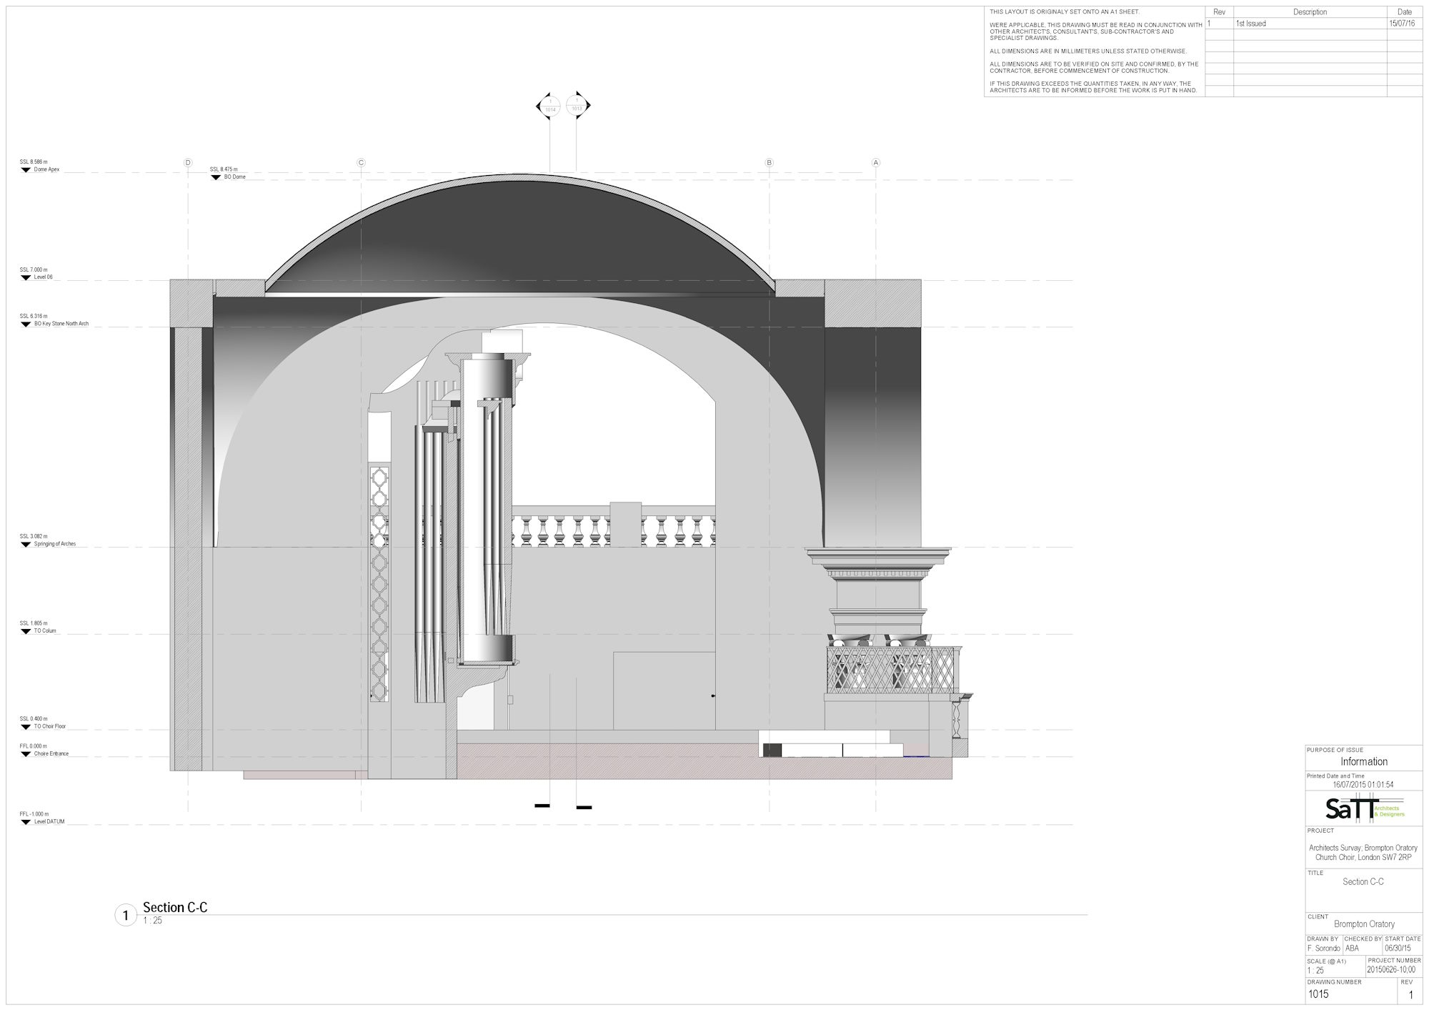Click the view number 1 circle beside Section C-C
Image resolution: width=1429 pixels, height=1010 pixels.
tap(126, 915)
